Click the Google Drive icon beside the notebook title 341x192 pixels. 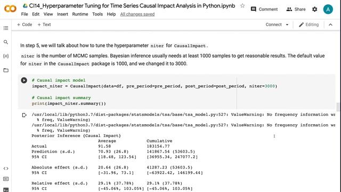pos(25,6)
